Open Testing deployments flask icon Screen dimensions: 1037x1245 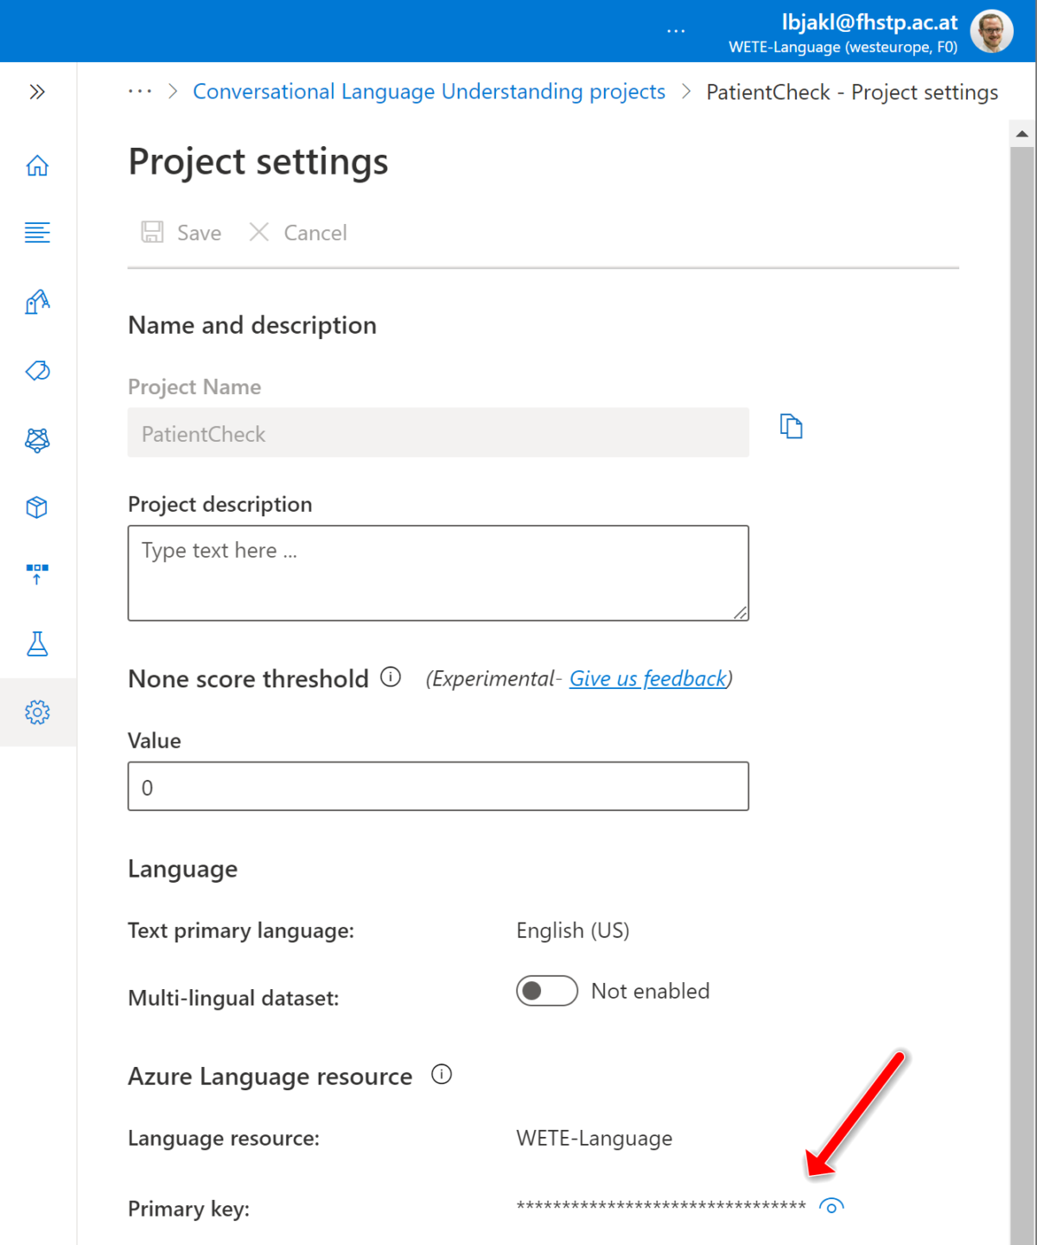37,644
